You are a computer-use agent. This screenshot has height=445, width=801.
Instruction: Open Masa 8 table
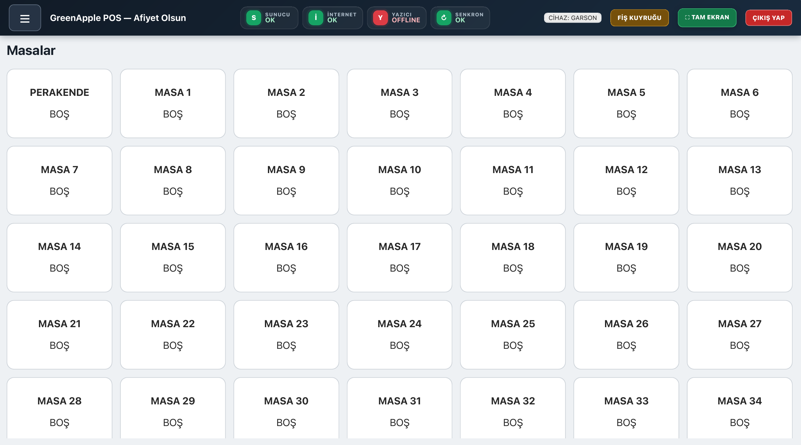[x=173, y=181]
